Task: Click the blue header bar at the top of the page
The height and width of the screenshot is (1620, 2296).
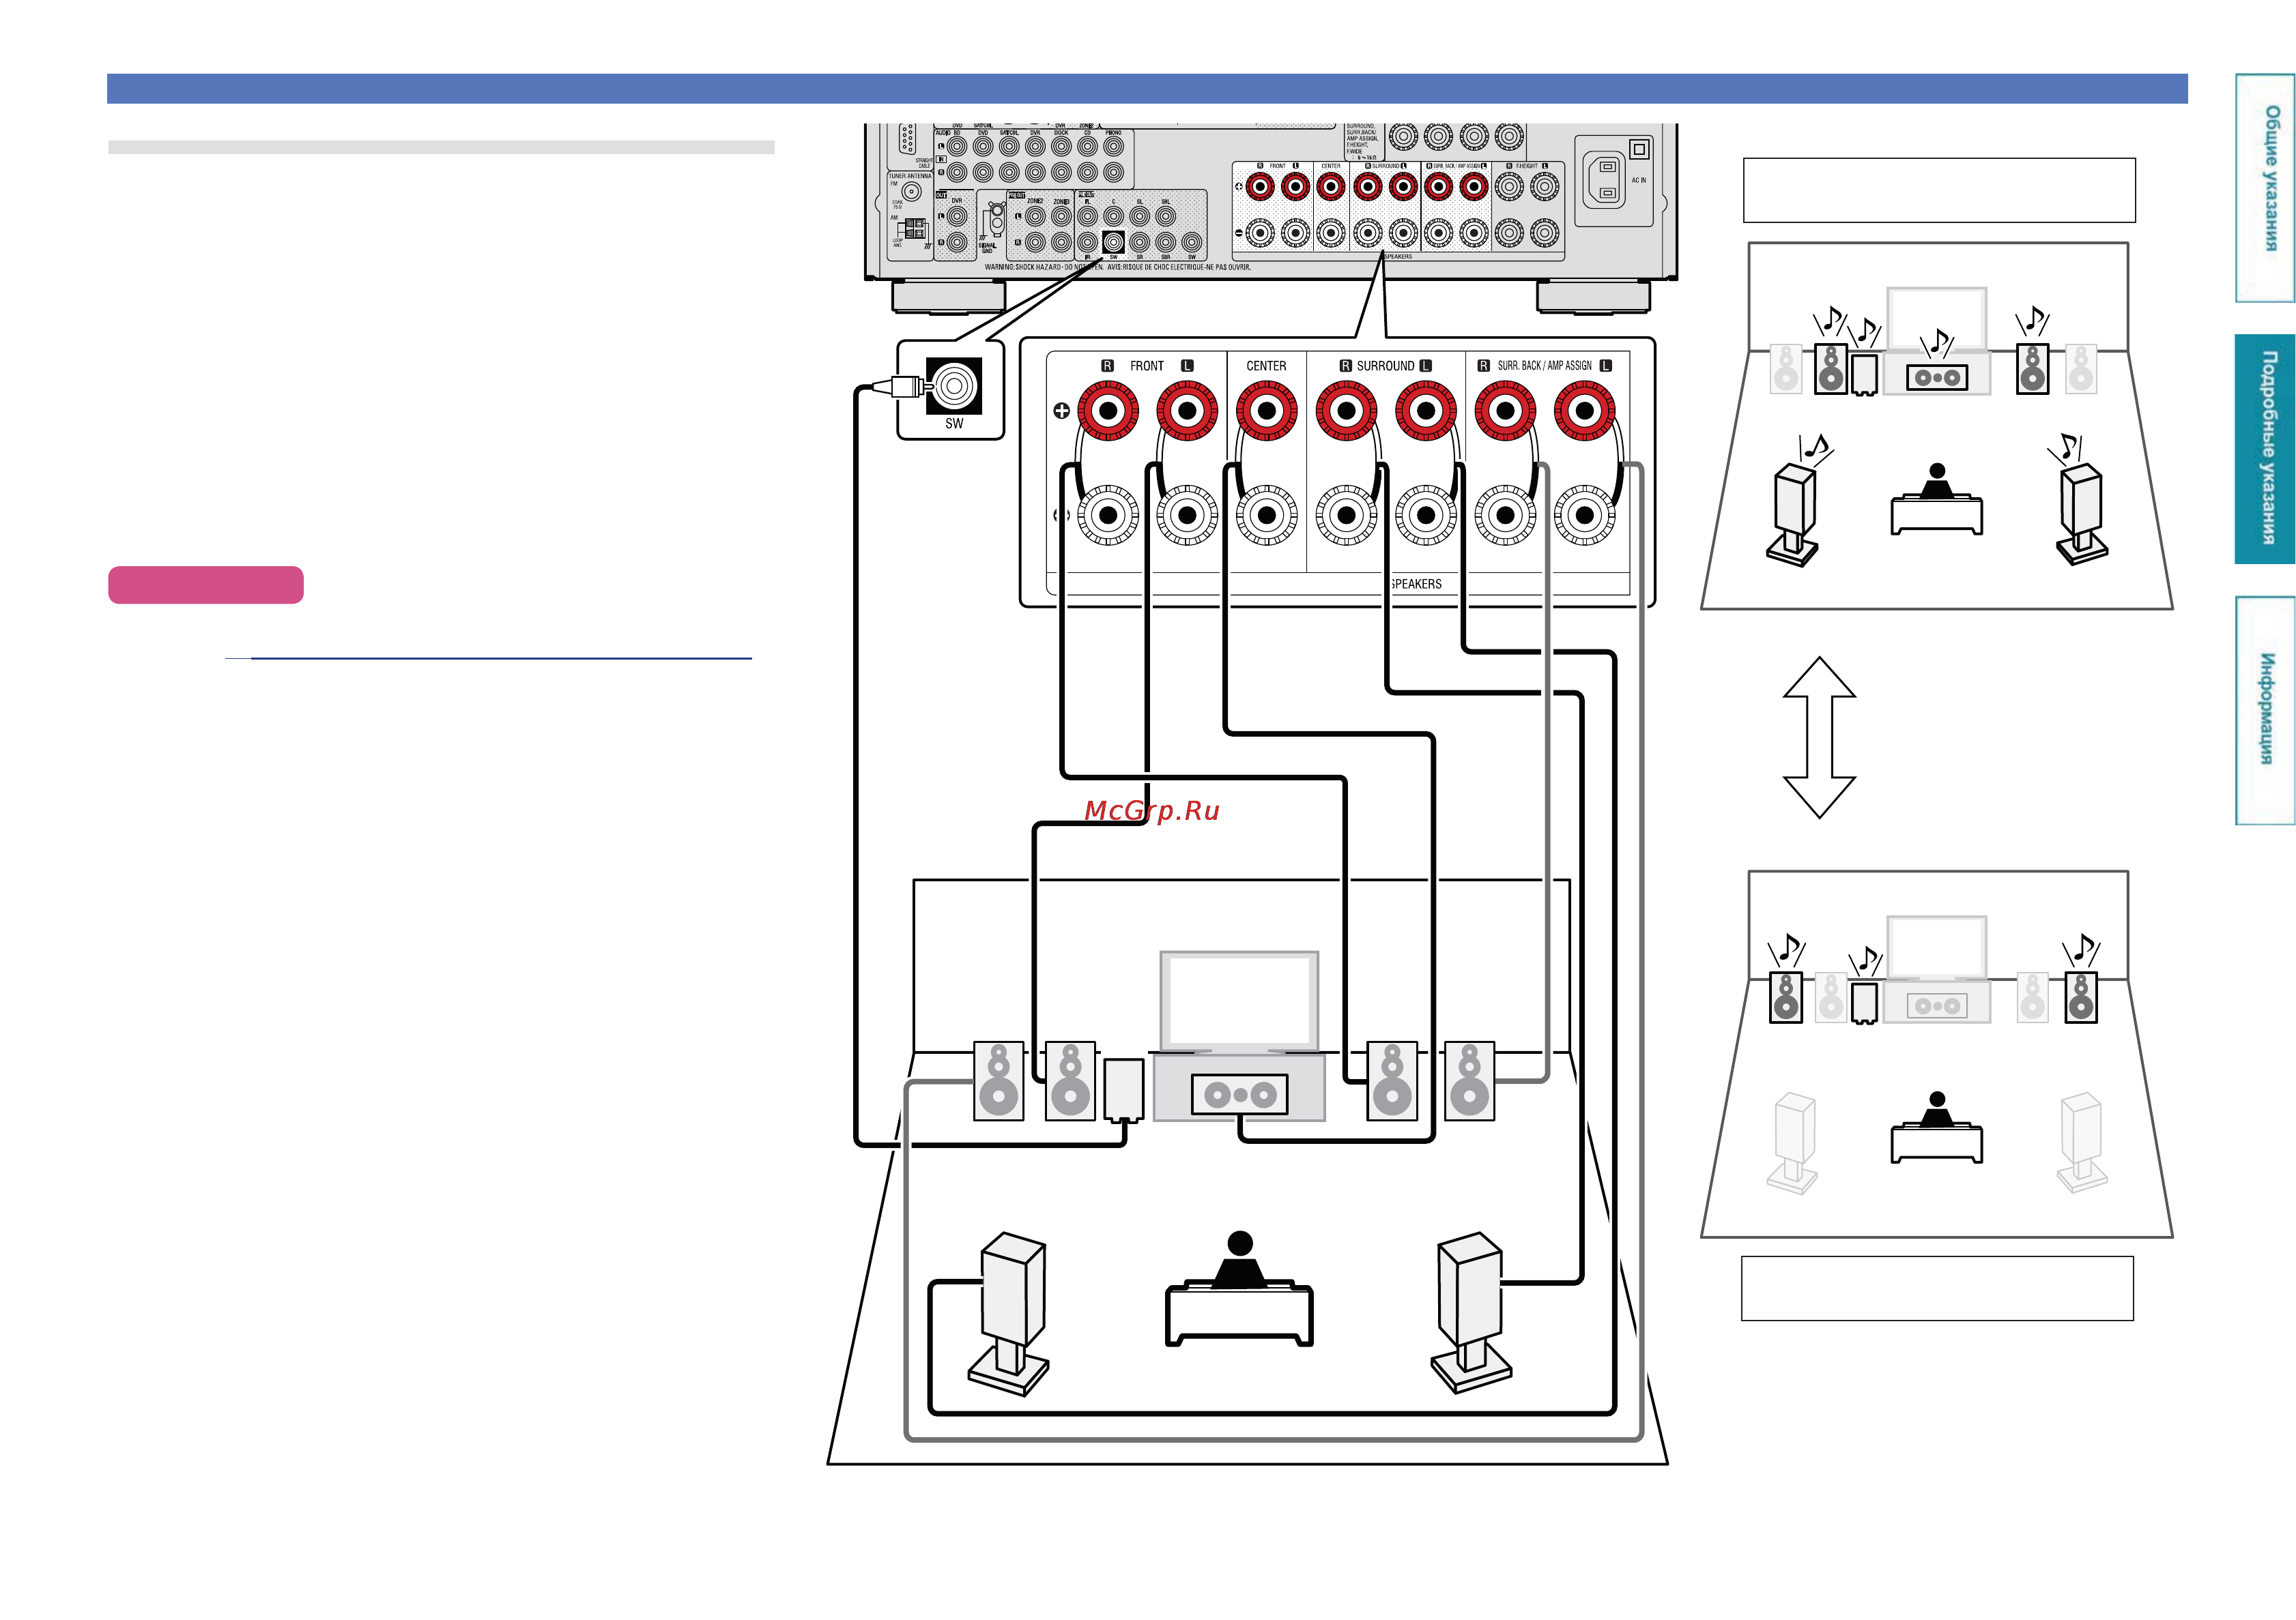Action: 1147,88
